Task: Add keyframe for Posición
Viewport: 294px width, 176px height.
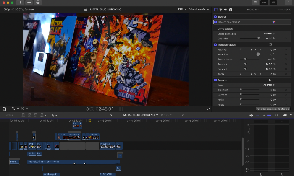Action: click(x=286, y=49)
